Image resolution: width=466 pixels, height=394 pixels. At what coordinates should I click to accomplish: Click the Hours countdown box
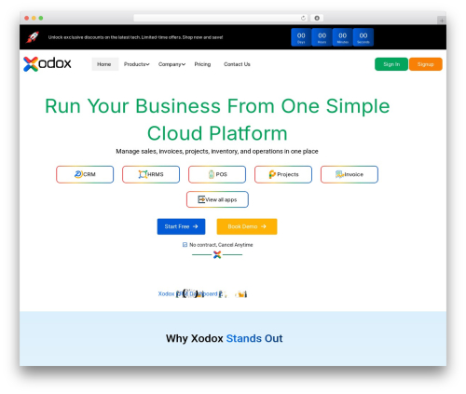click(x=322, y=37)
